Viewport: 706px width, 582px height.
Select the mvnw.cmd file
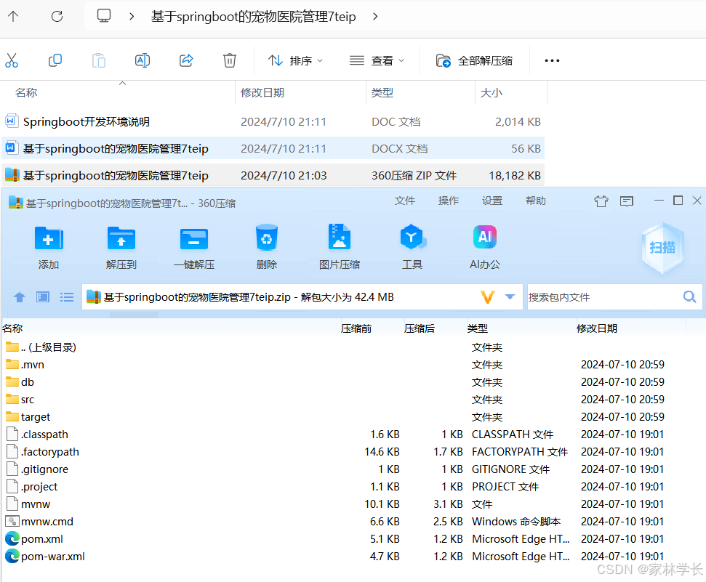point(39,522)
